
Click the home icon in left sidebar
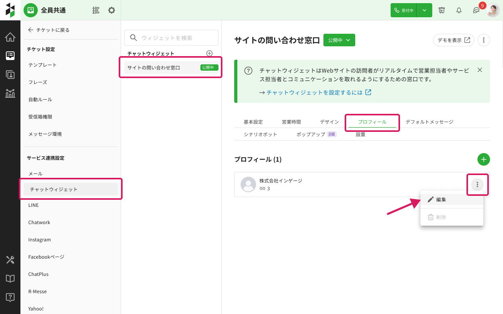[10, 37]
